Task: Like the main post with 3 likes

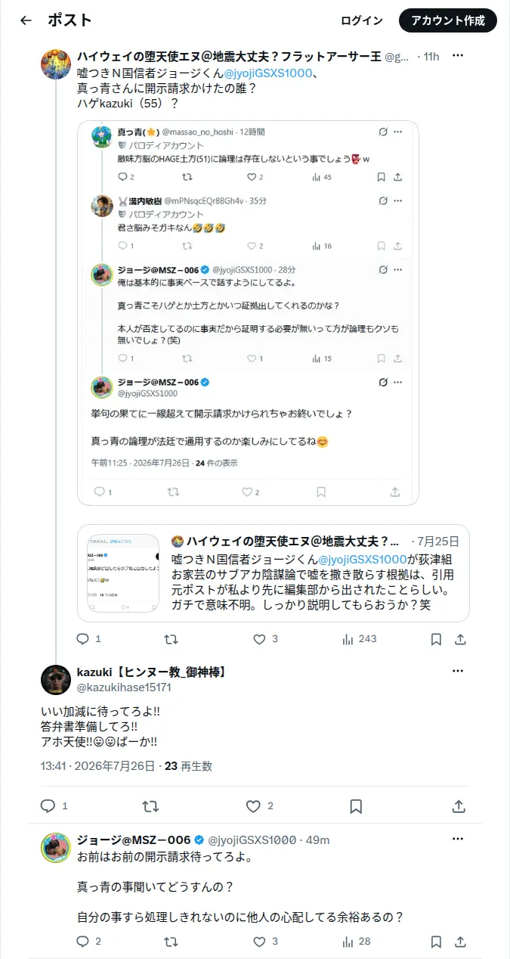Action: (x=265, y=639)
